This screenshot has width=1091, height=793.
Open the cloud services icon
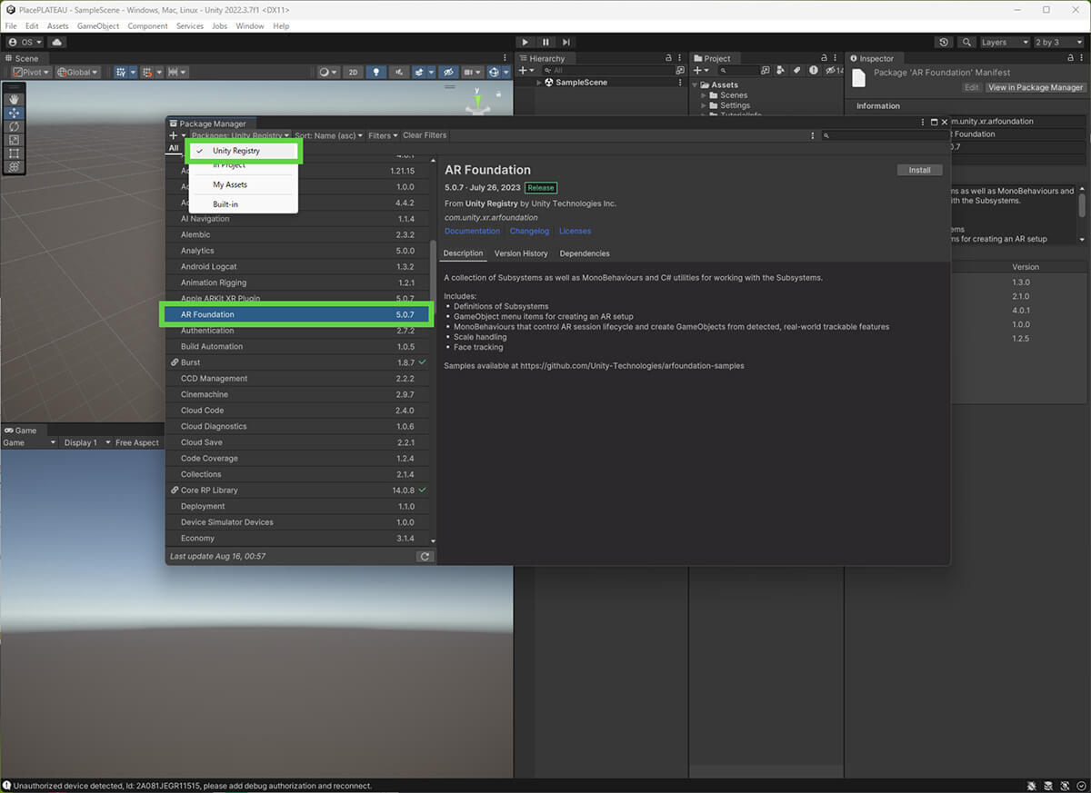(x=57, y=42)
